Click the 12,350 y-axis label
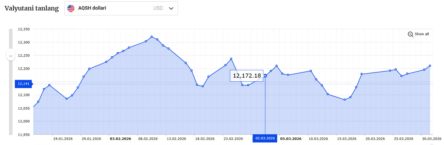The width and height of the screenshot is (444, 145). (x=24, y=29)
